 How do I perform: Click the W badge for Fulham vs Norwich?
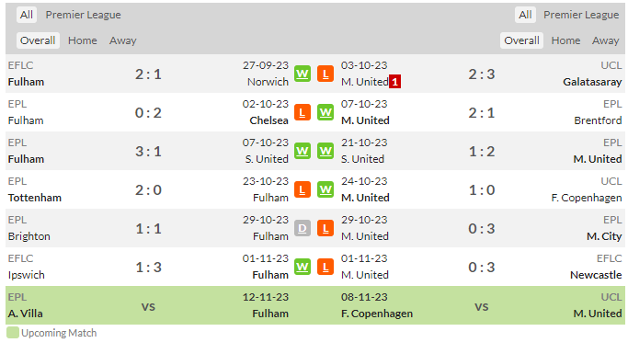[x=303, y=74]
